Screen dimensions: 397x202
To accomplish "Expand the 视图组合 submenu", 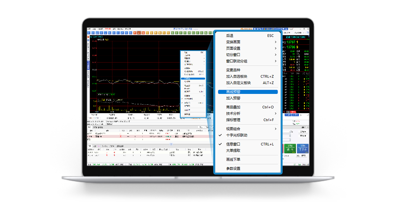I will (248, 129).
